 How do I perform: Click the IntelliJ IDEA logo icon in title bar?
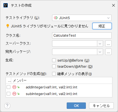[x=6, y=5]
